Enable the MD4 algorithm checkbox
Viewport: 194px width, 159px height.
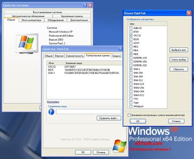point(131,50)
